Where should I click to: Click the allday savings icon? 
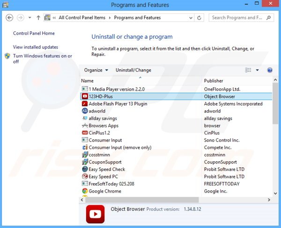[x=85, y=118]
